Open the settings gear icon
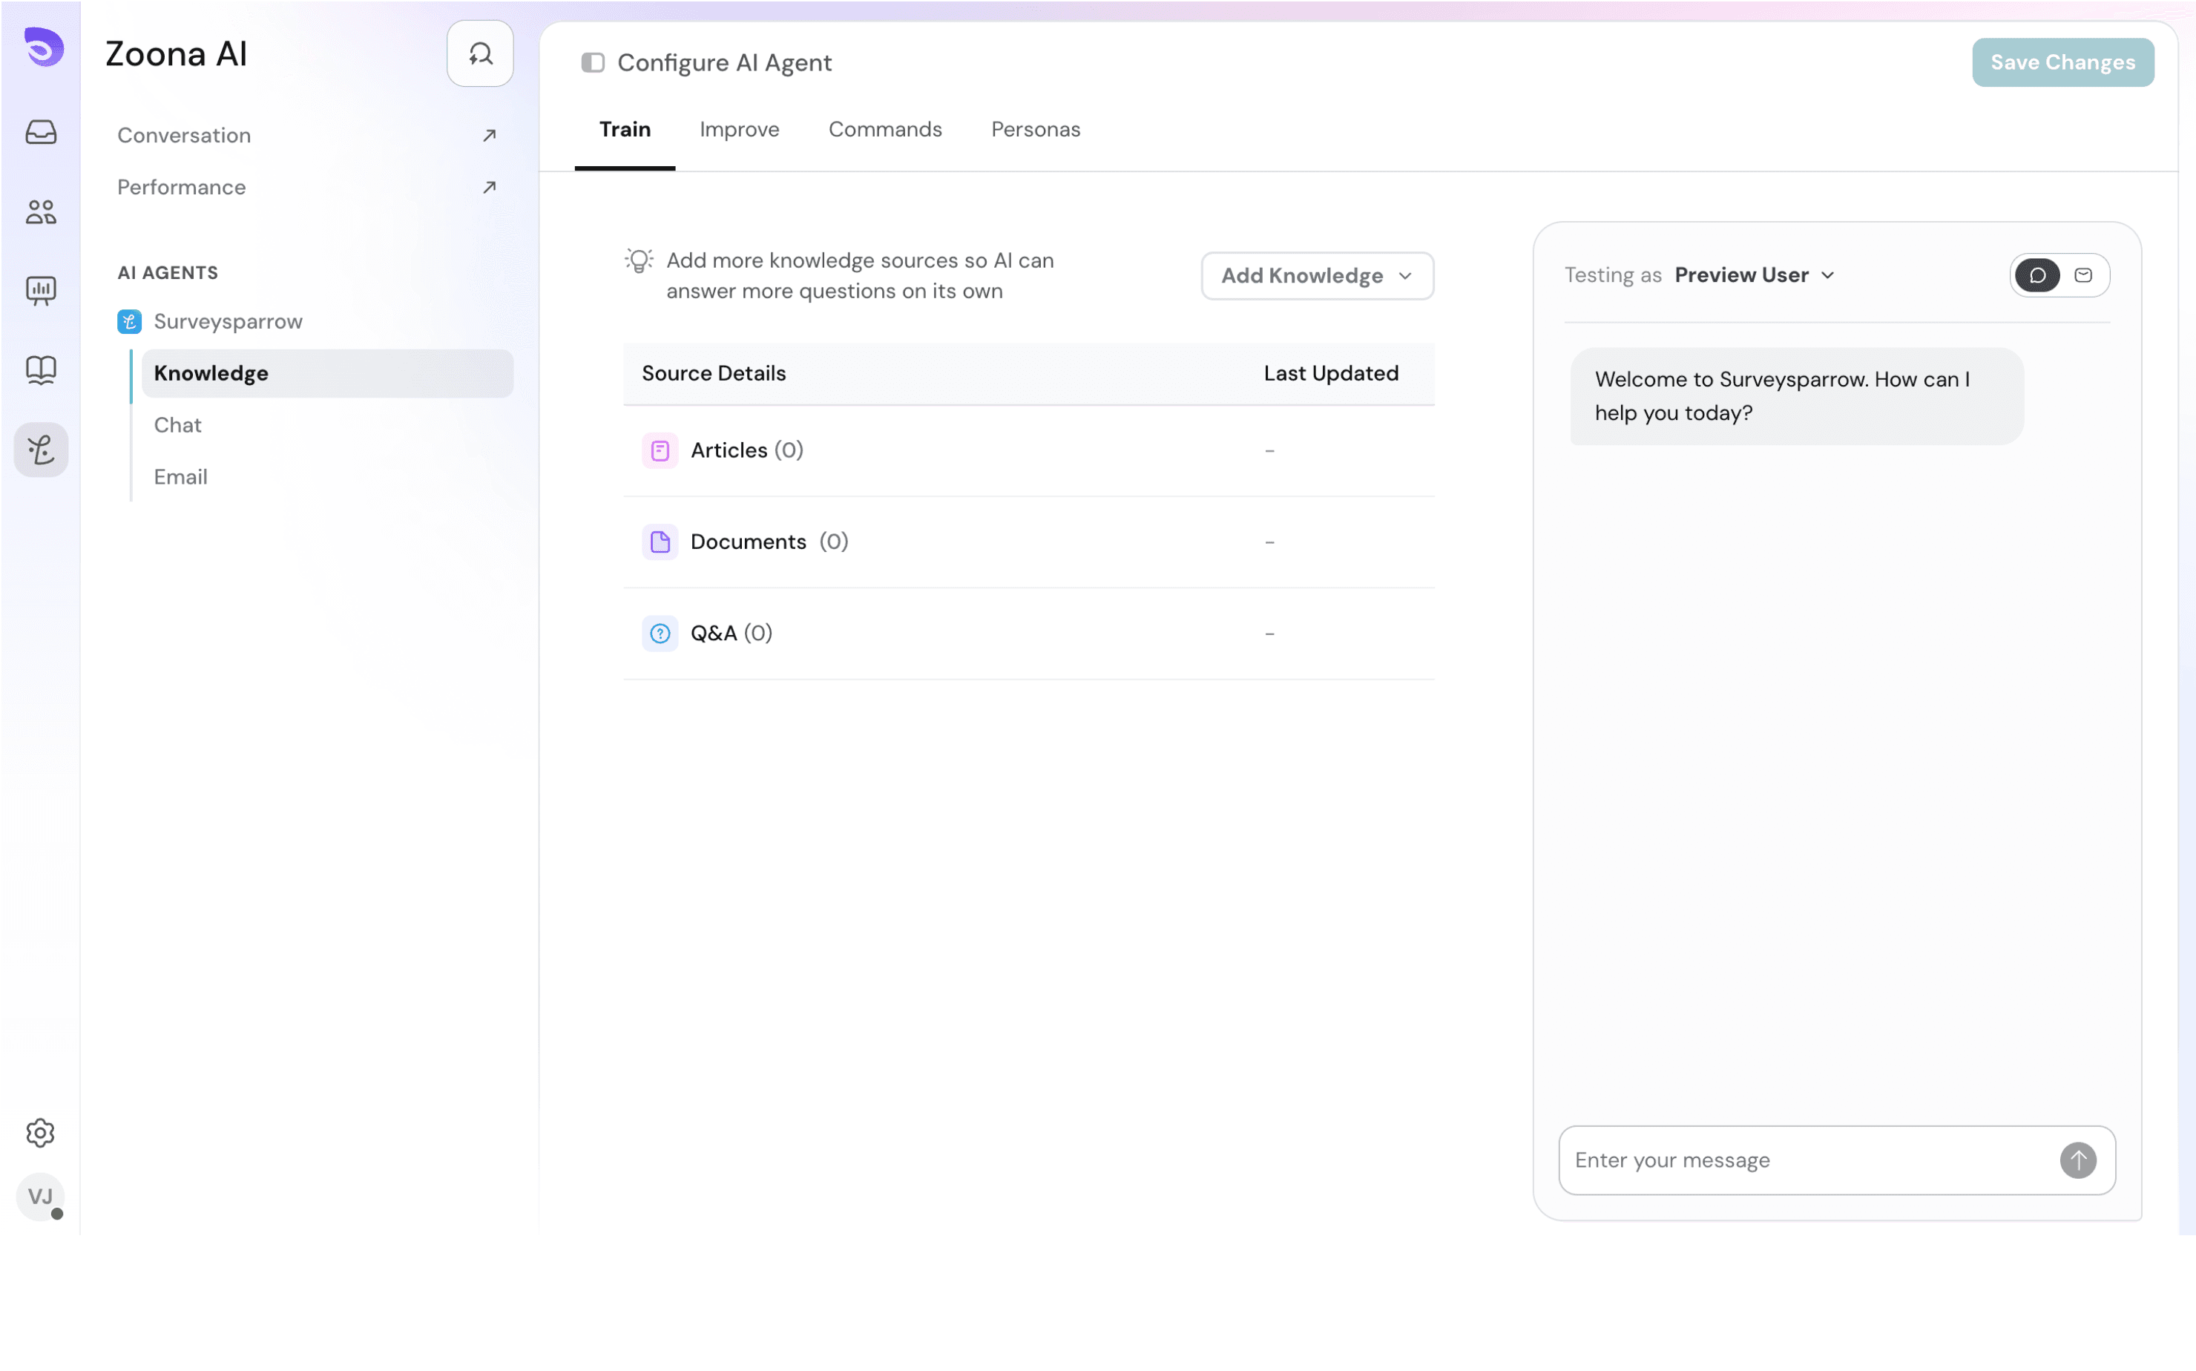 click(41, 1133)
